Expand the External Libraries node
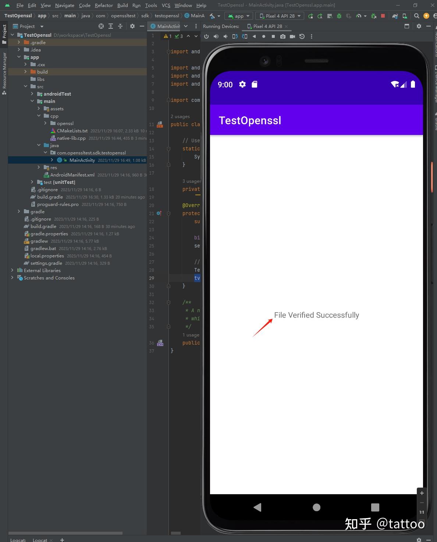 point(12,270)
